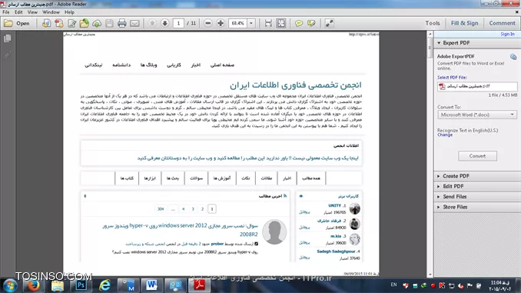Click the Open folder toolbar button
The width and height of the screenshot is (521, 293).
(17, 23)
